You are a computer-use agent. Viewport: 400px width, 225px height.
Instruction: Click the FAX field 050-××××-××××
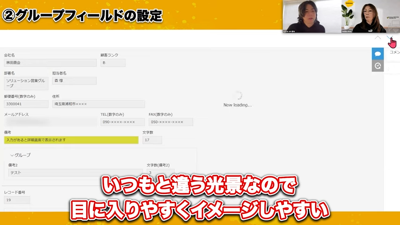[x=170, y=122]
